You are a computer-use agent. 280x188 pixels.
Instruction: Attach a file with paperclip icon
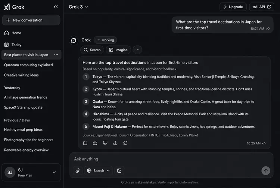[78, 171]
